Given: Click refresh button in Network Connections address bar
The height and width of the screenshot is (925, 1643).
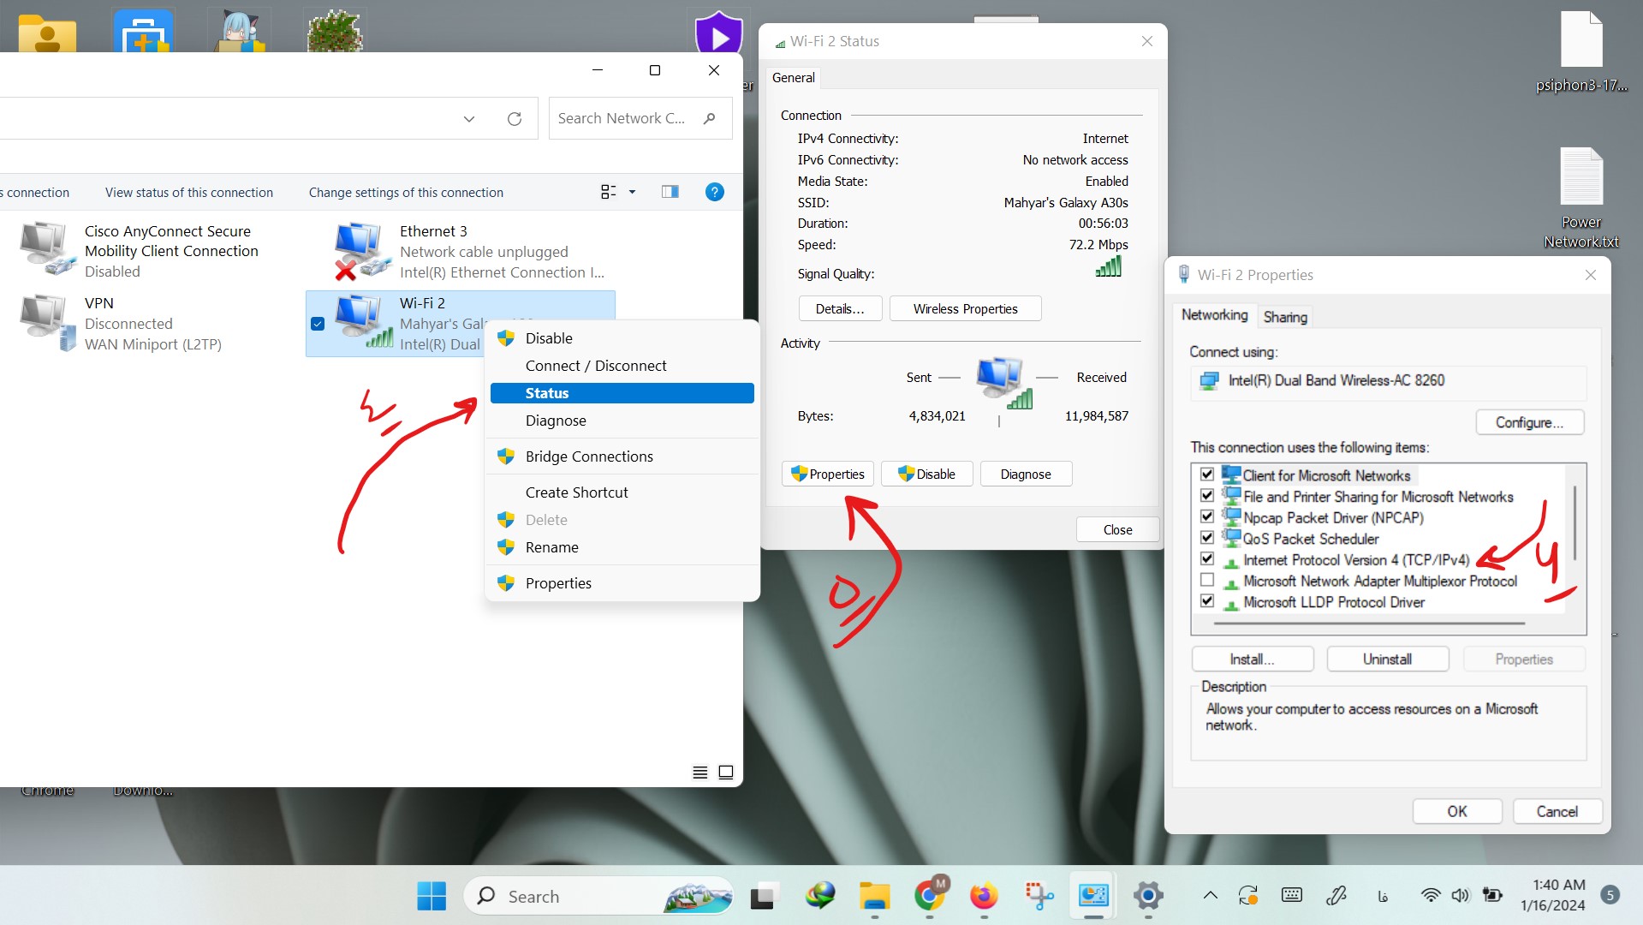Looking at the screenshot, I should pos(515,118).
